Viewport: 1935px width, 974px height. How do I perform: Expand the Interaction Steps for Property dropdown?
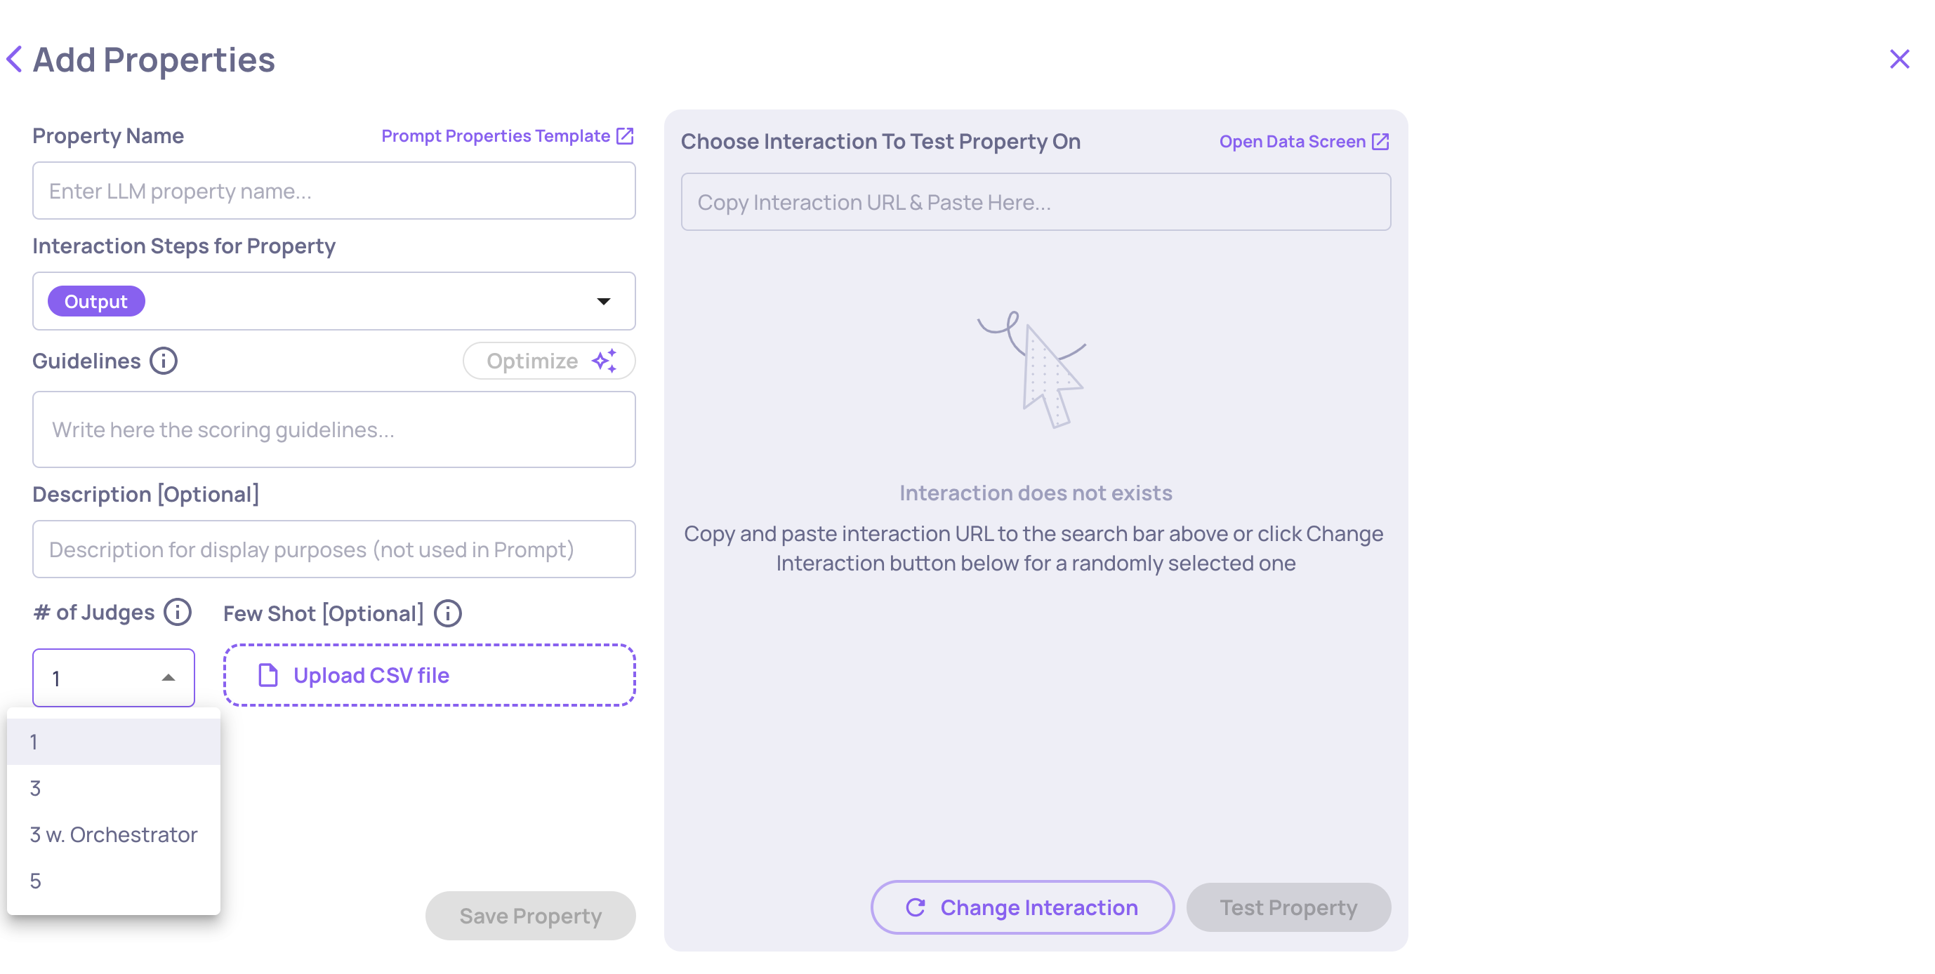tap(604, 301)
